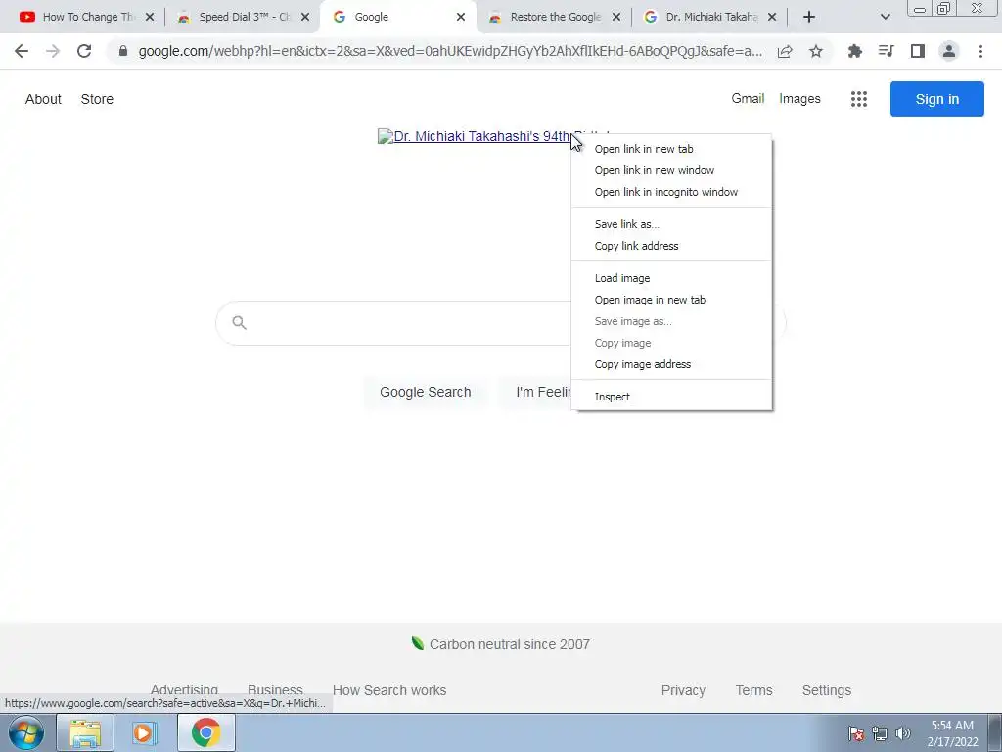
Task: Open the Gmail link
Action: coord(748,99)
